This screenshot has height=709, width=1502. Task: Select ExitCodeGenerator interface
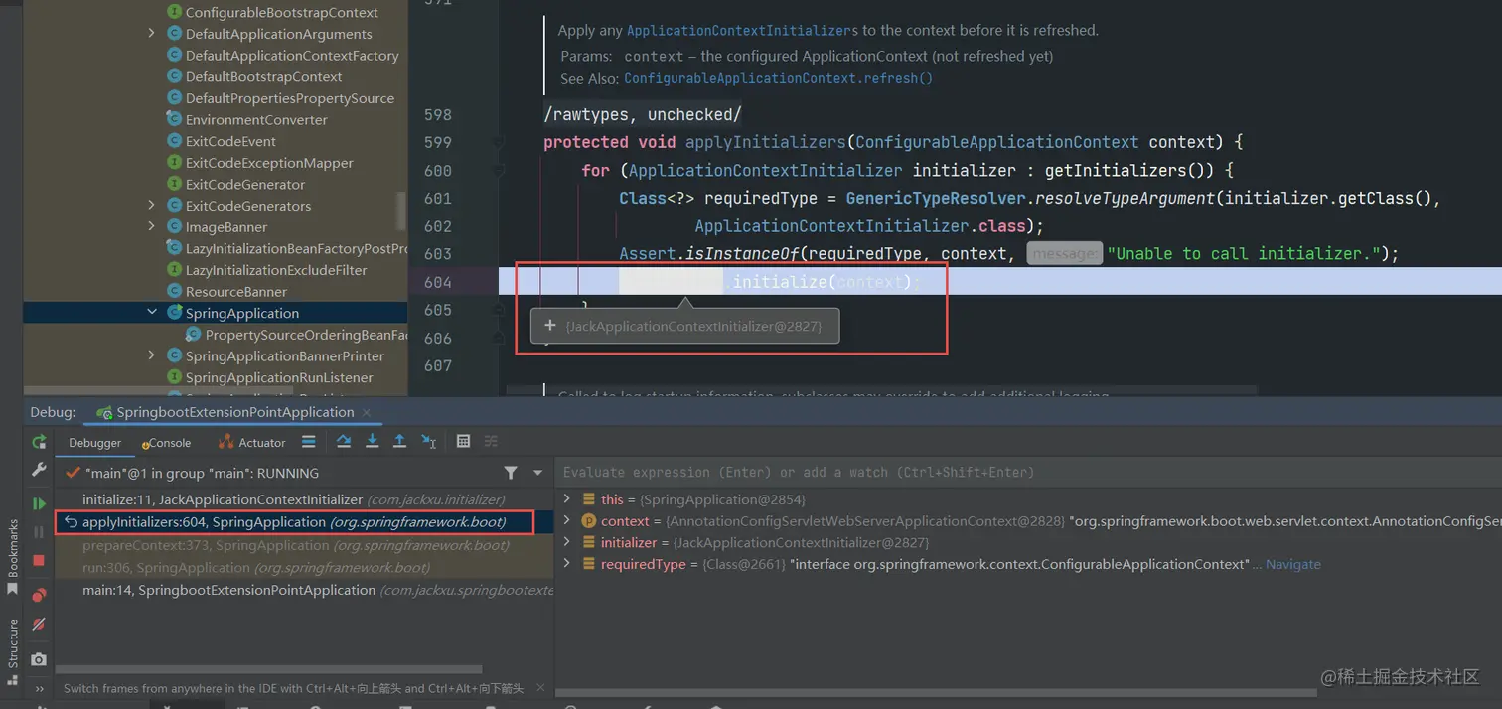point(245,185)
